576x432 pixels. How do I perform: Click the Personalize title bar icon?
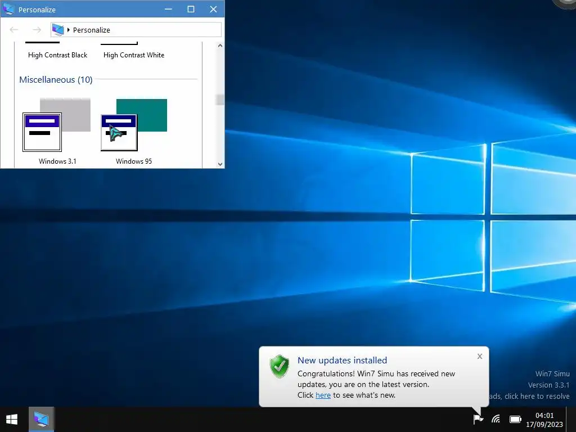8,9
